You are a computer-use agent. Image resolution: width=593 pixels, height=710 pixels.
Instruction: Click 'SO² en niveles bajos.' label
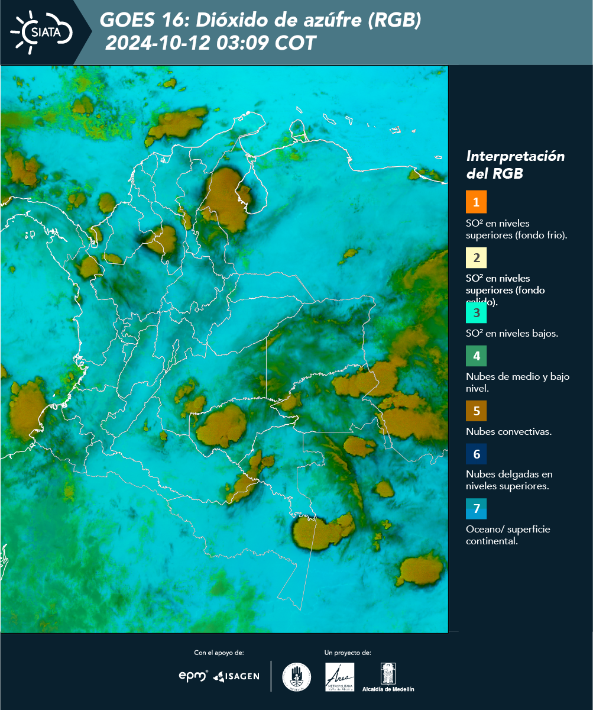point(512,333)
